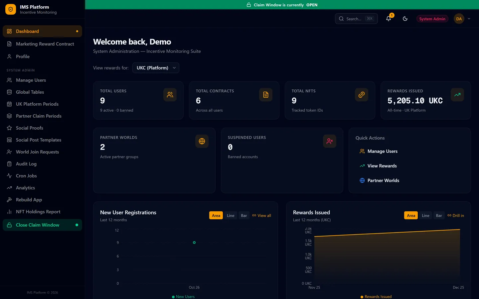Click the Rewards Issued trending icon
479x299 pixels.
457,95
